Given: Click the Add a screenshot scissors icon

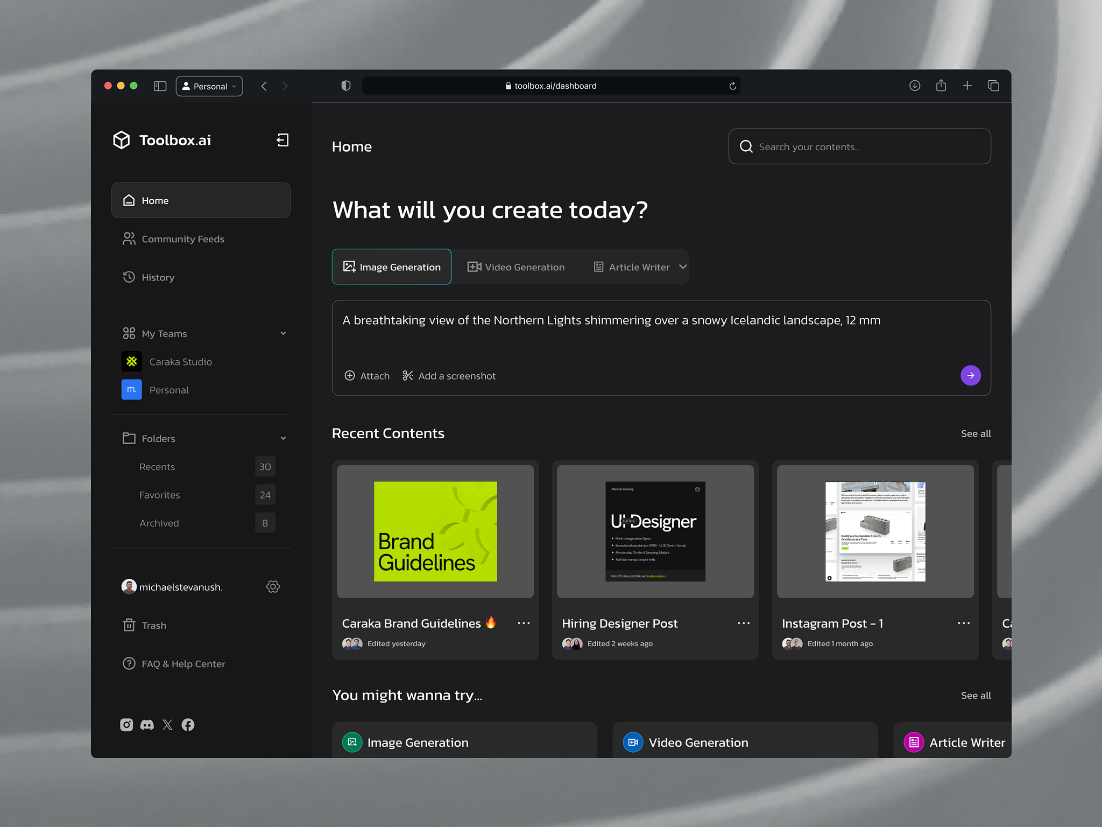Looking at the screenshot, I should point(407,375).
